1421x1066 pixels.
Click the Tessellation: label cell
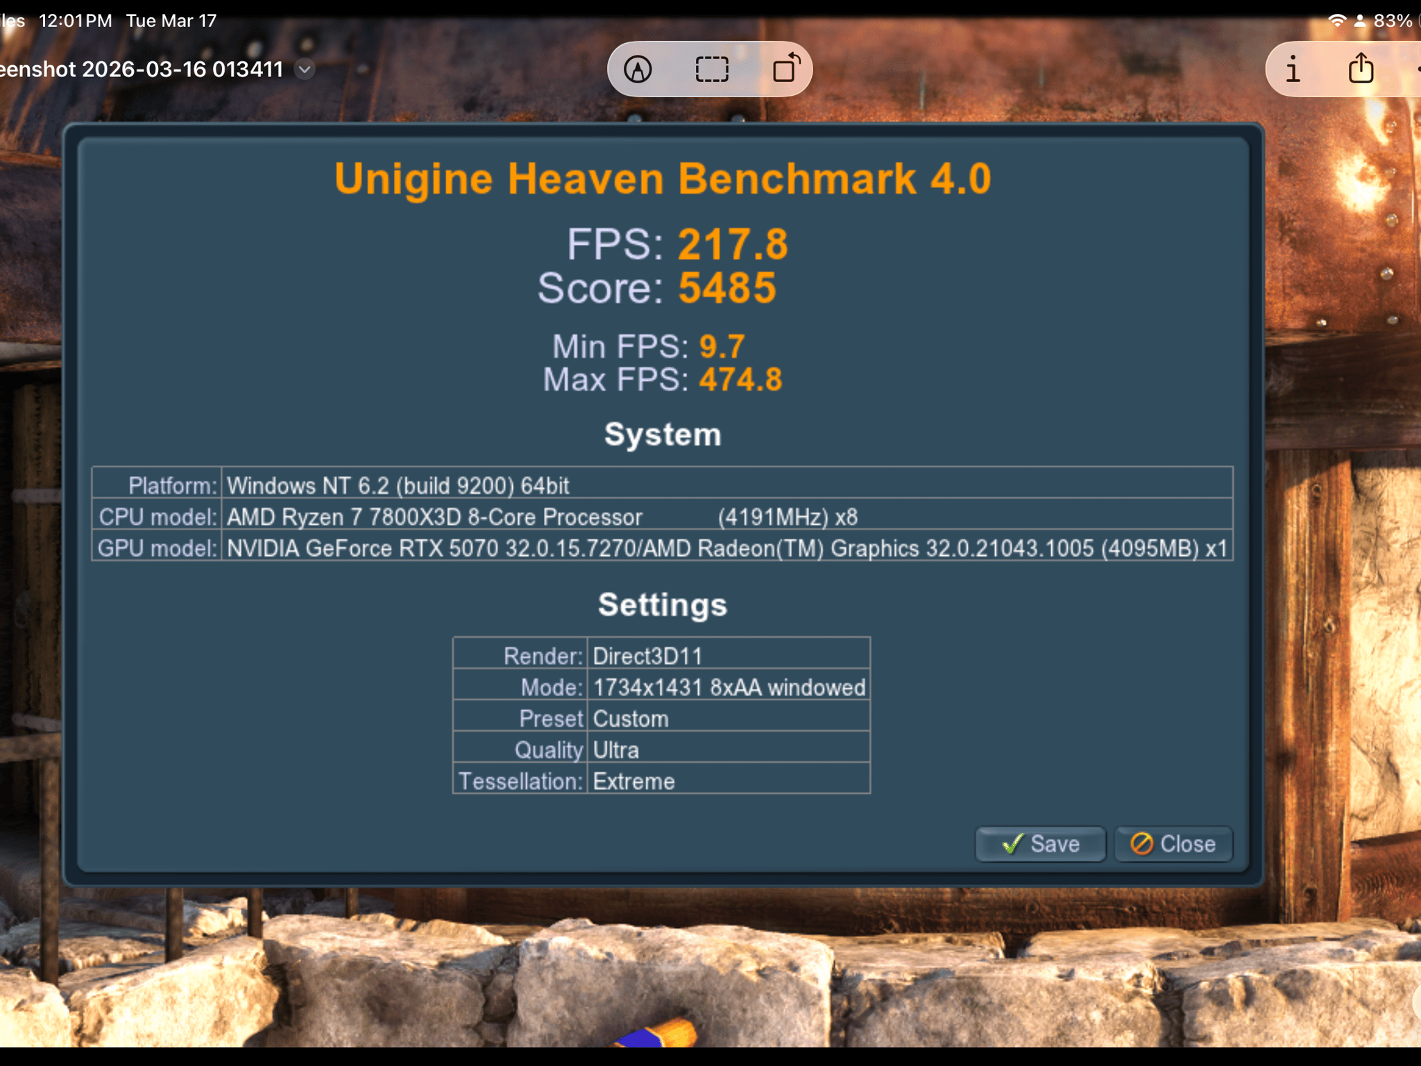520,779
